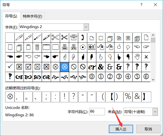Select the cassette tape symbol
163x136 pixels.
point(92,47)
